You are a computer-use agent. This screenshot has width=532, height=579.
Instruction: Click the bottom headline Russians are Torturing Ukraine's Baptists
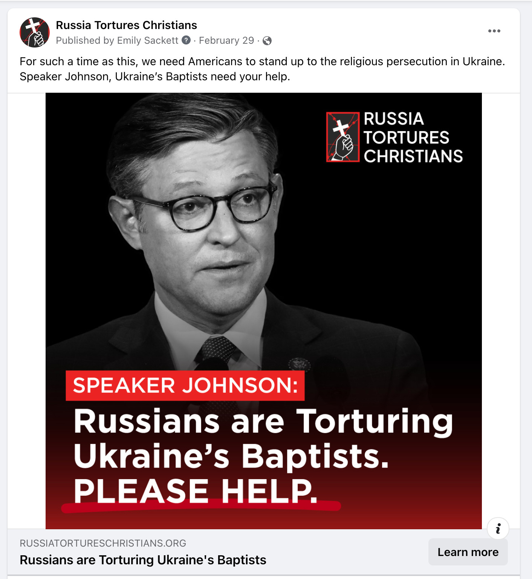click(x=143, y=560)
